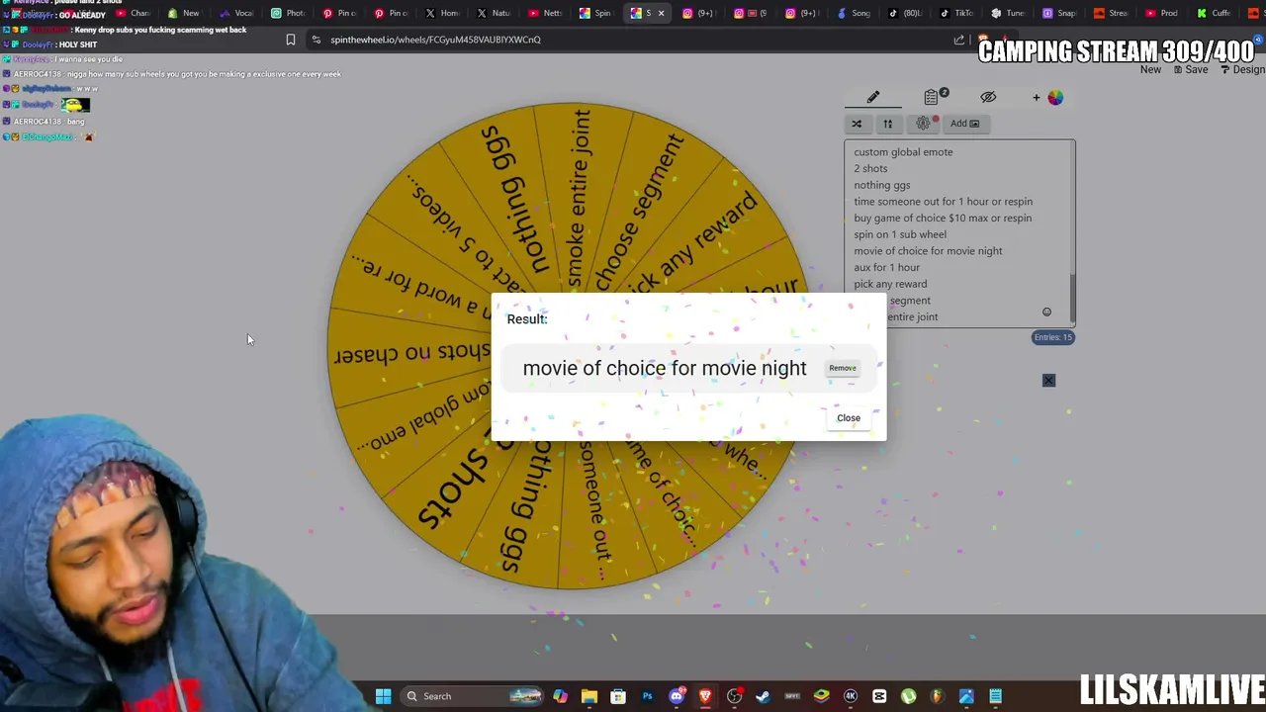Open the entries edit pencil tab
The width and height of the screenshot is (1266, 712).
[873, 97]
